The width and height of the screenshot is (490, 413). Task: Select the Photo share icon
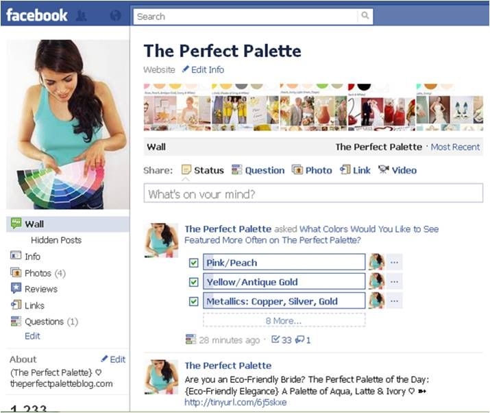pyautogui.click(x=297, y=169)
